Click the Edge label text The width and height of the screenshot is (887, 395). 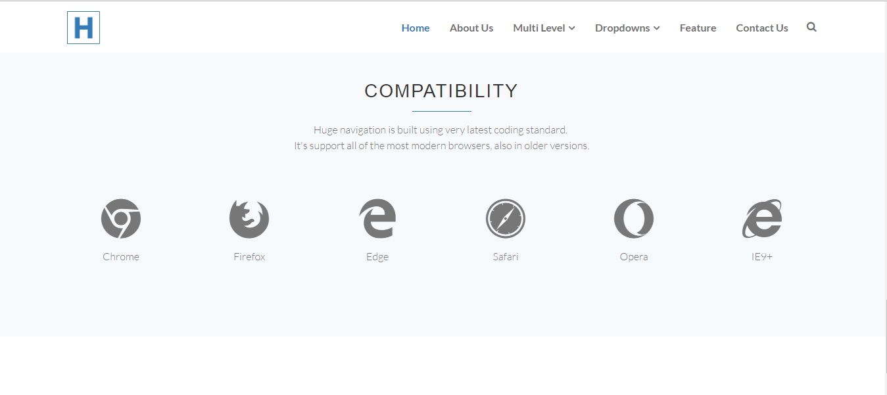click(377, 257)
